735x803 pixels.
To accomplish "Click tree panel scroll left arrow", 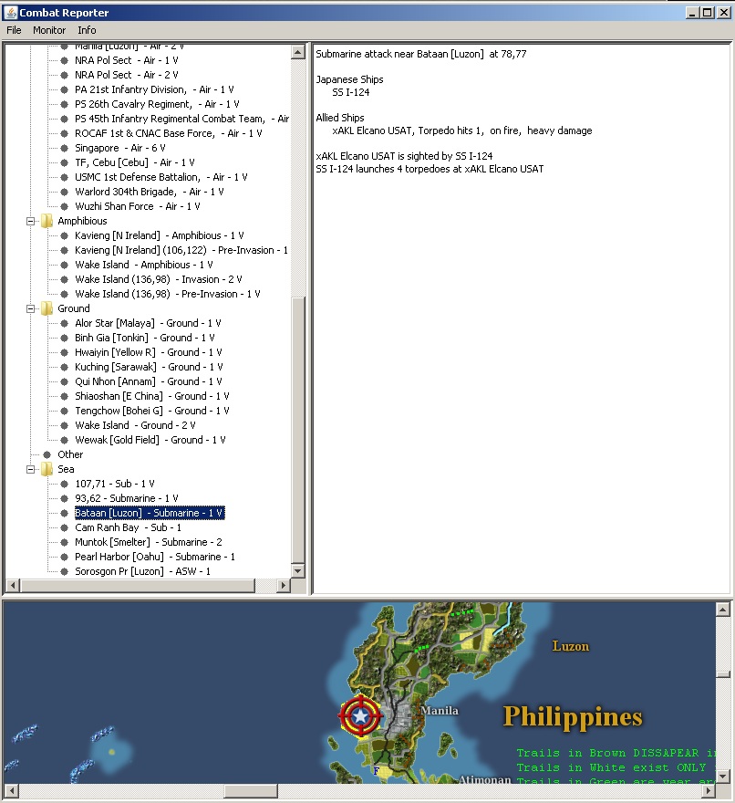I will click(12, 585).
